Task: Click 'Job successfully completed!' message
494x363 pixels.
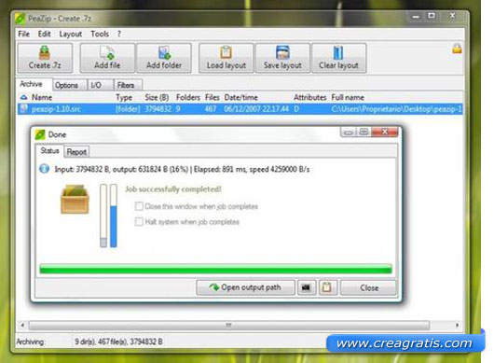Action: [173, 188]
